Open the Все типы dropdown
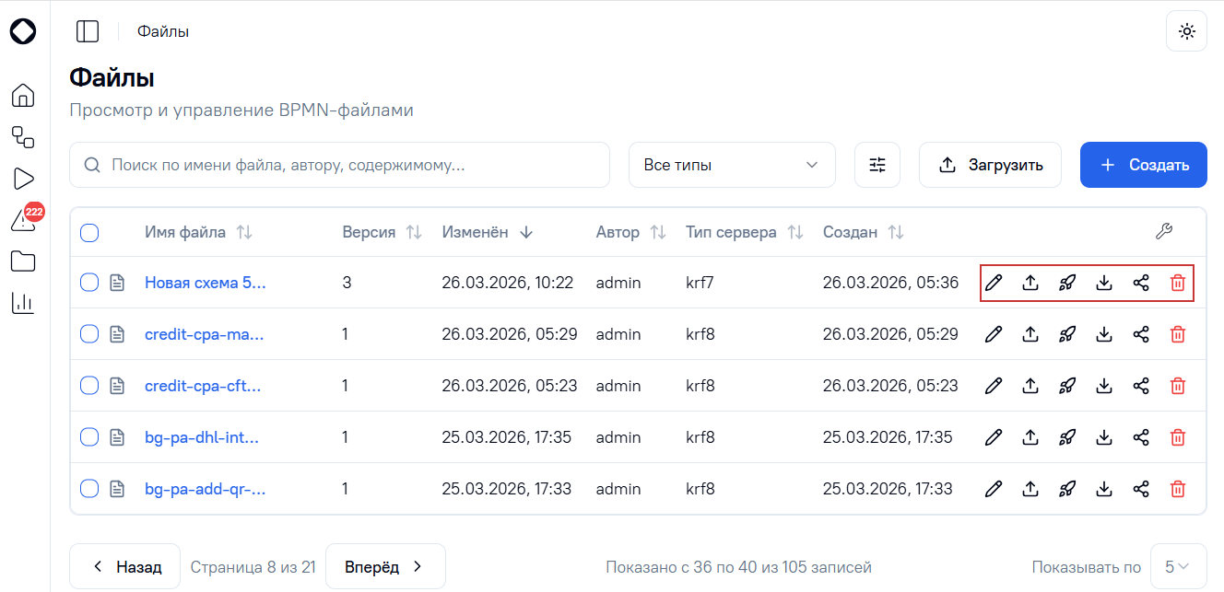This screenshot has height=592, width=1224. coord(732,165)
